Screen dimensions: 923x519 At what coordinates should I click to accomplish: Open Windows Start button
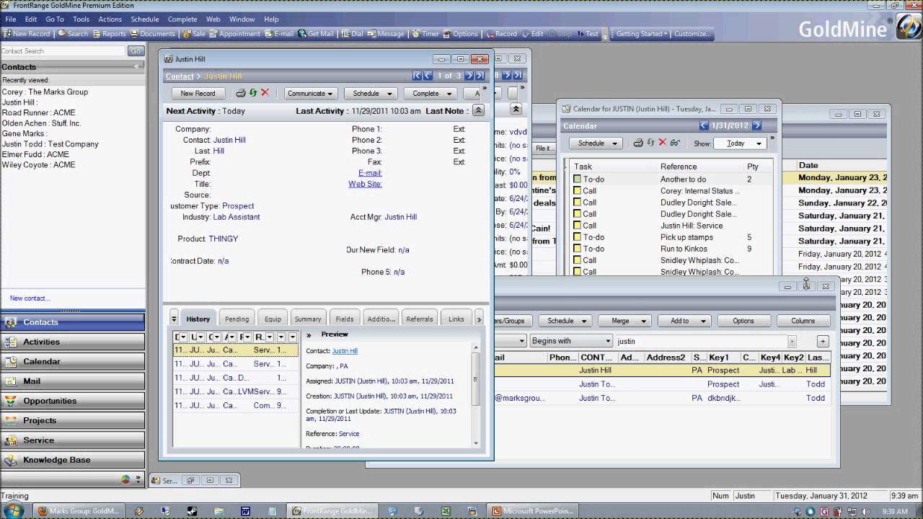click(x=13, y=510)
